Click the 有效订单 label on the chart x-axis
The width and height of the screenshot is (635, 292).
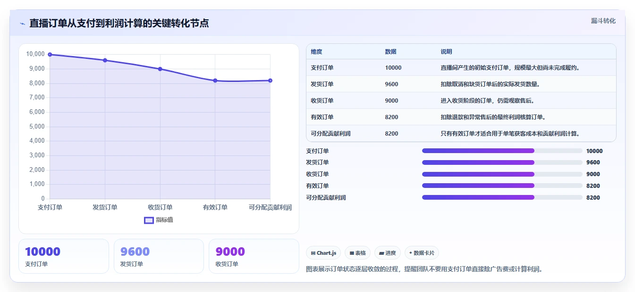click(x=215, y=207)
